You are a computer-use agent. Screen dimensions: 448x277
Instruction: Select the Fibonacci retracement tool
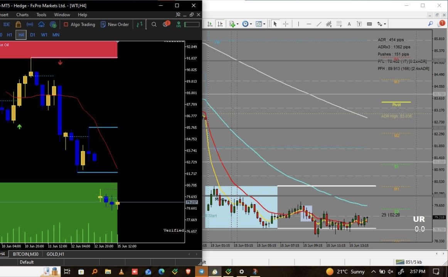[339, 24]
